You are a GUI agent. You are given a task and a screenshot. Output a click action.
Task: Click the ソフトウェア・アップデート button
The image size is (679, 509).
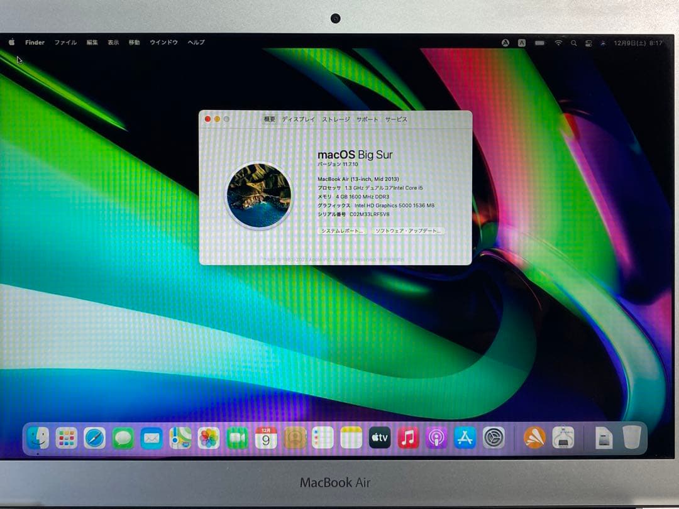(x=409, y=231)
